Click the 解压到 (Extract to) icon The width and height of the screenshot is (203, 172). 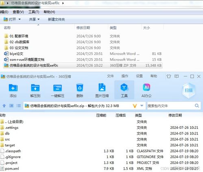coord(35,88)
